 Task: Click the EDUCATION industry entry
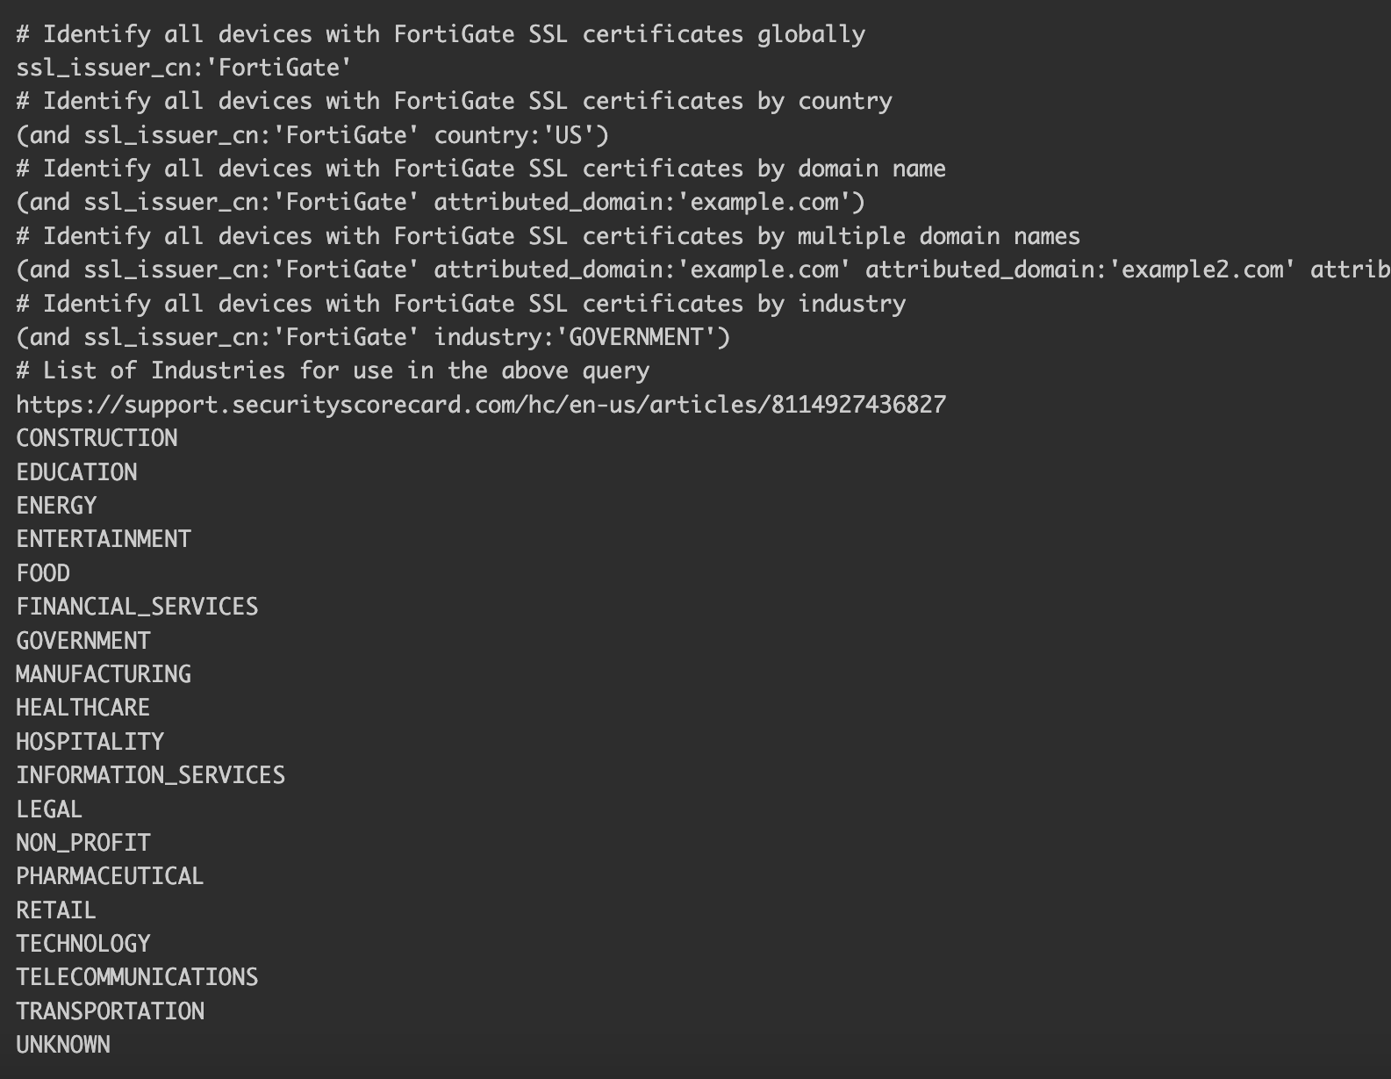(x=76, y=472)
